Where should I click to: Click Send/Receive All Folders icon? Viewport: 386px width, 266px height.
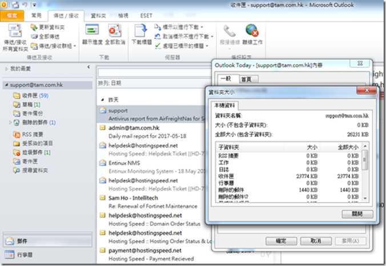(x=15, y=31)
